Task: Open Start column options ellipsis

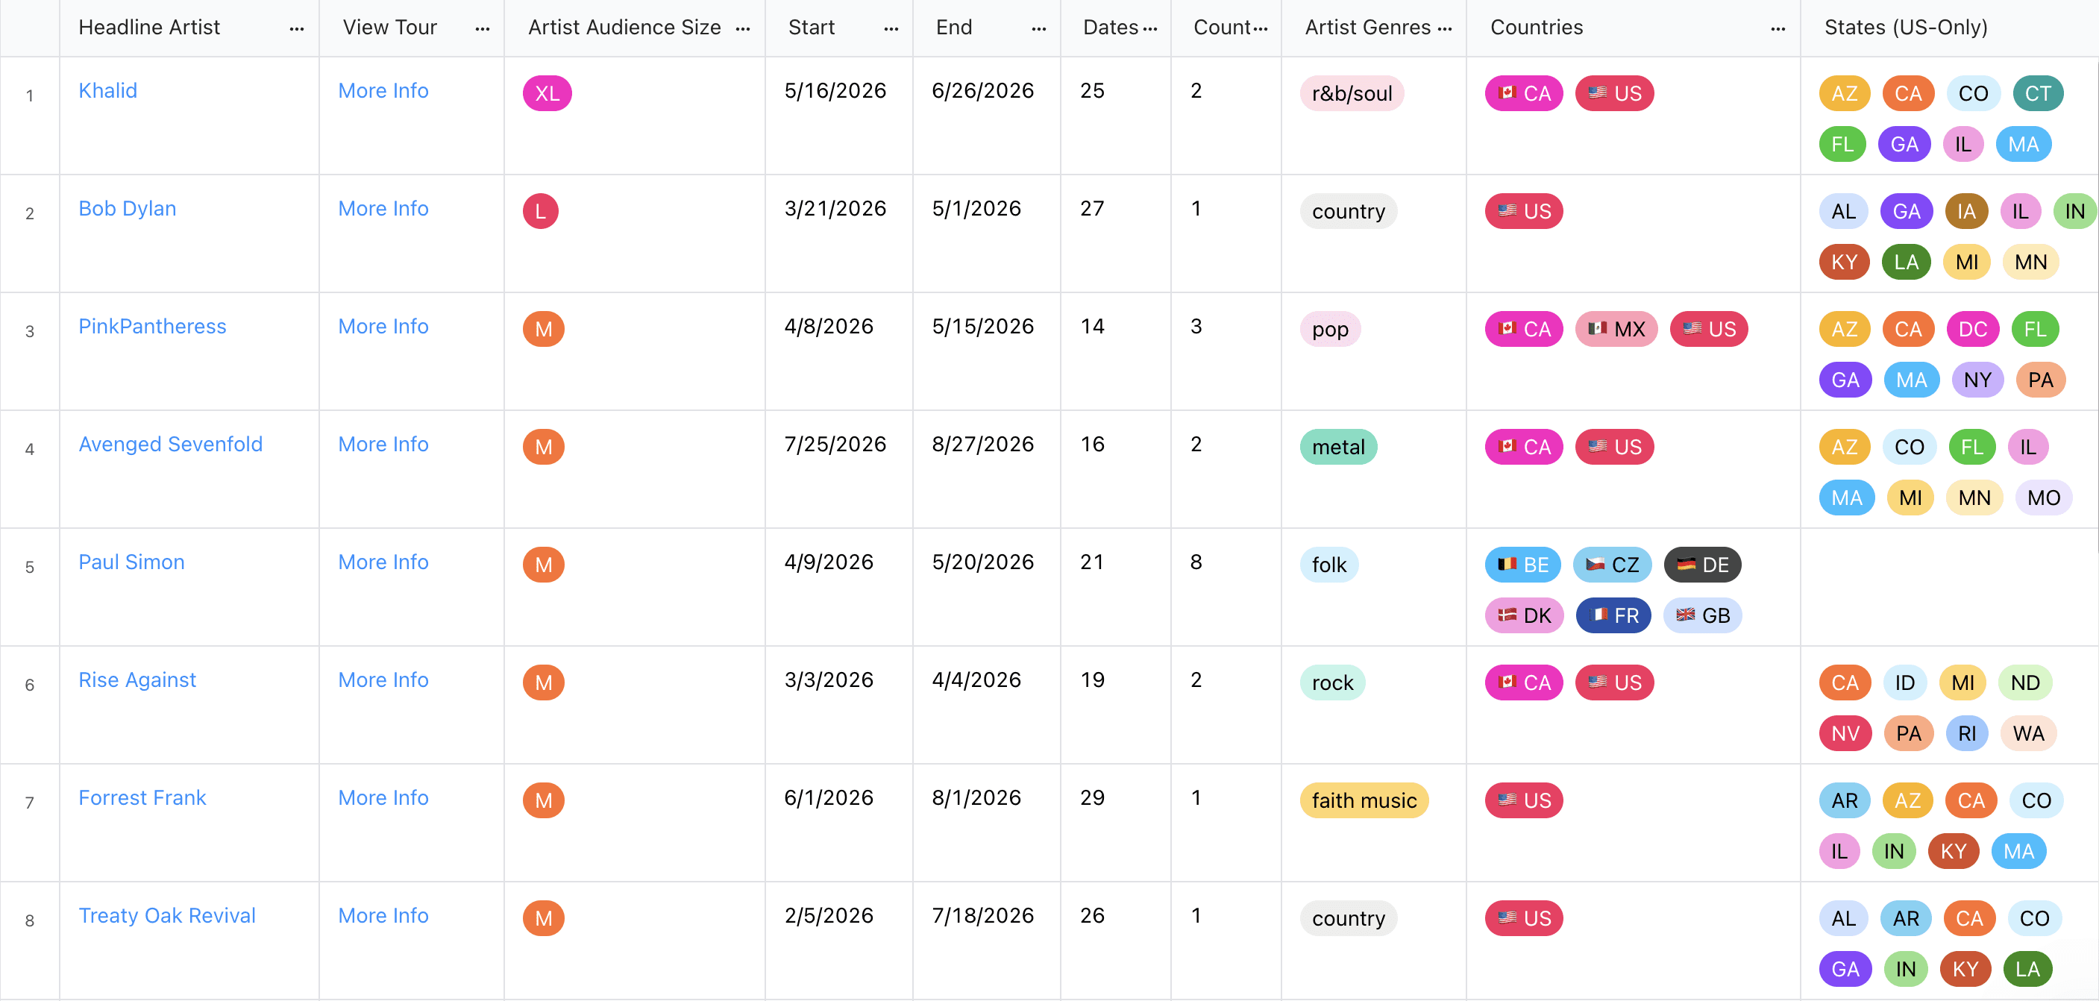Action: coord(891,28)
